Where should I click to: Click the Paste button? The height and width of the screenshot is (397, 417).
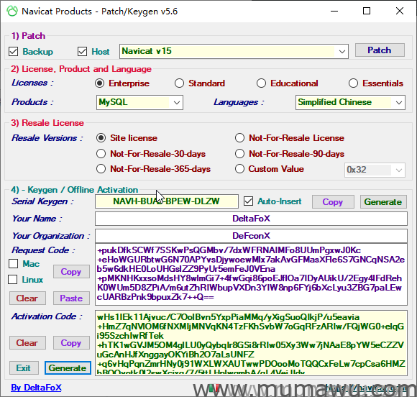pos(71,298)
